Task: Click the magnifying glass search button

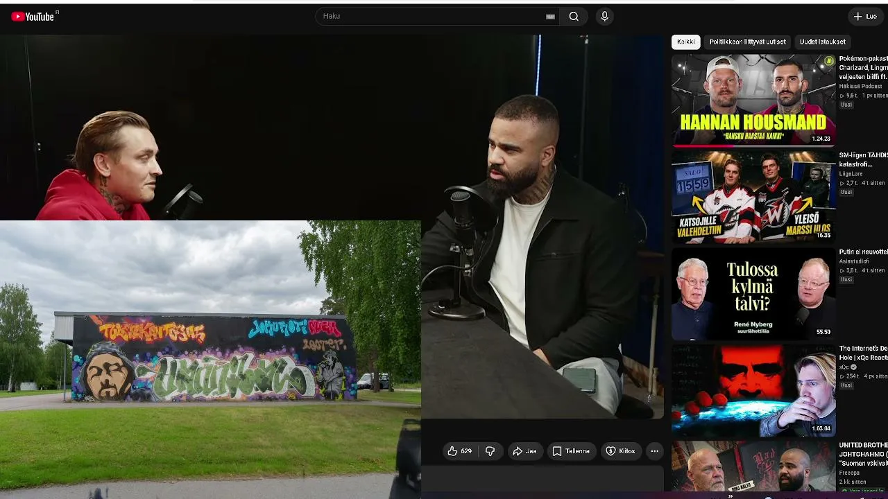Action: click(574, 17)
